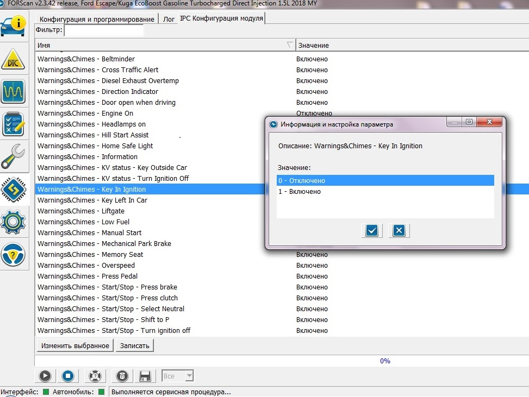529x397 pixels.
Task: Click the 0% progress bar
Action: click(282, 361)
